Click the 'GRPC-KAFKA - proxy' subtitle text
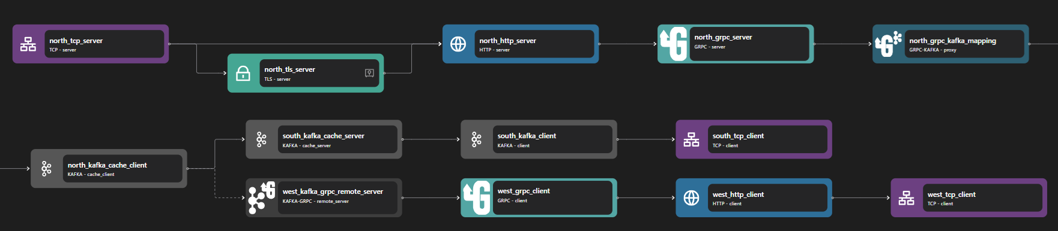1058x231 pixels. (933, 50)
